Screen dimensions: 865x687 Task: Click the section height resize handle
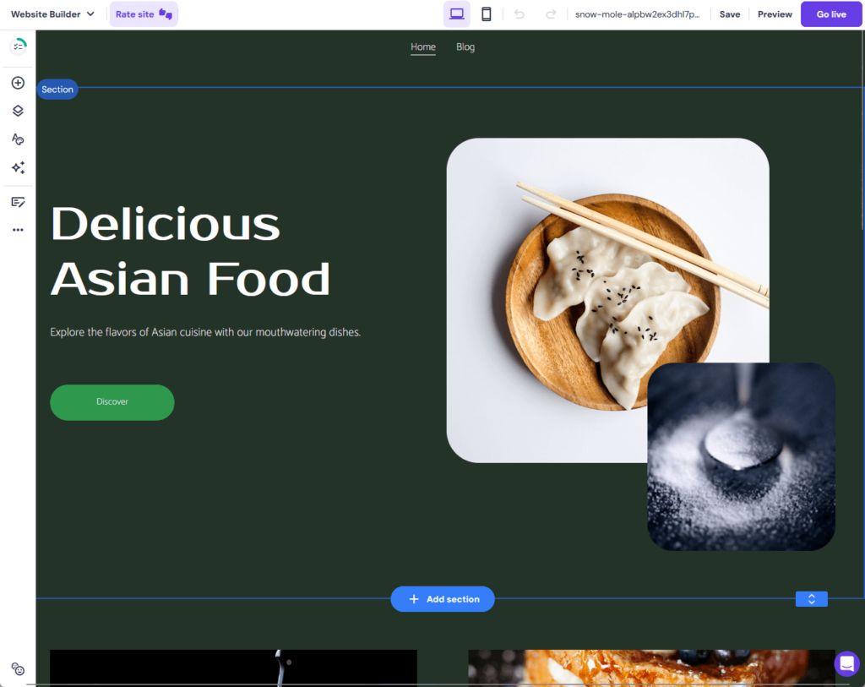pyautogui.click(x=812, y=599)
